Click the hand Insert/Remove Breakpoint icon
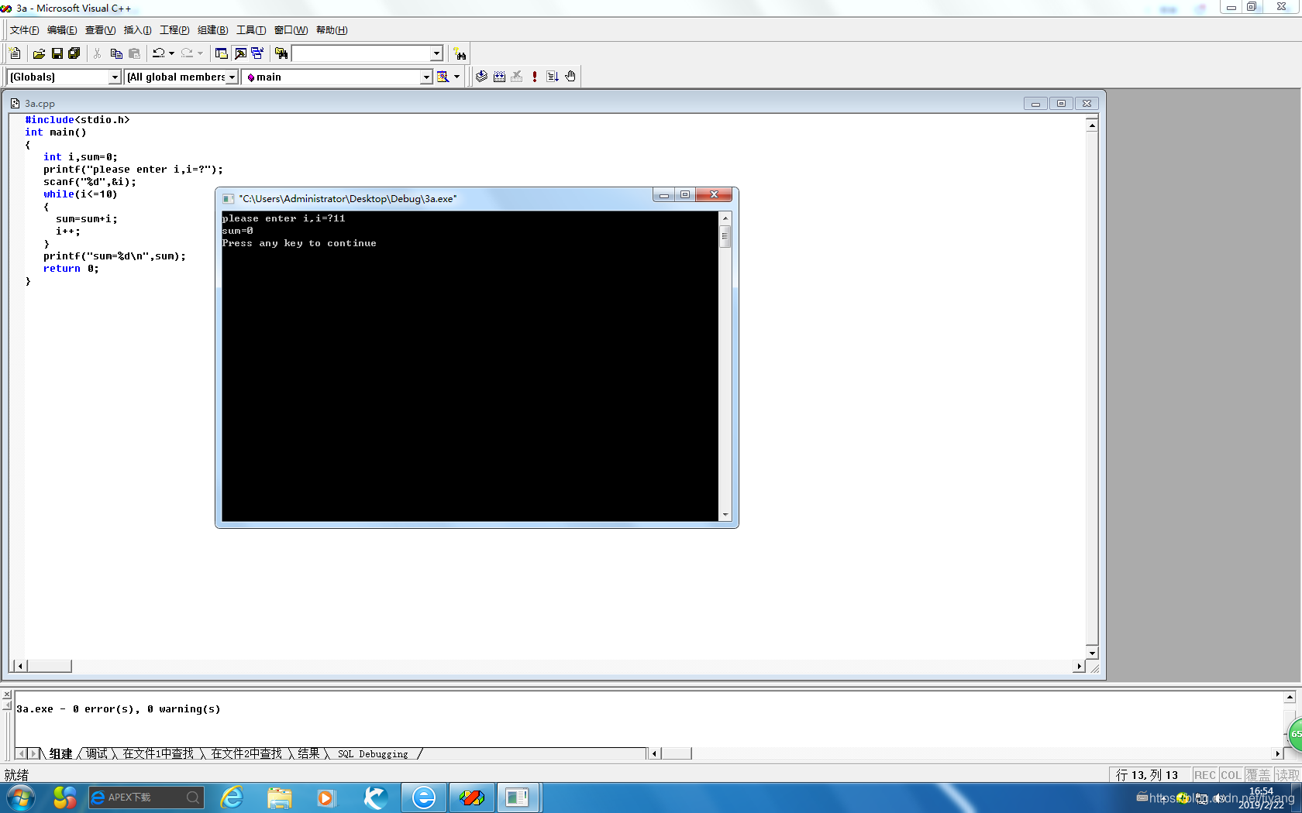The height and width of the screenshot is (813, 1302). pos(570,77)
